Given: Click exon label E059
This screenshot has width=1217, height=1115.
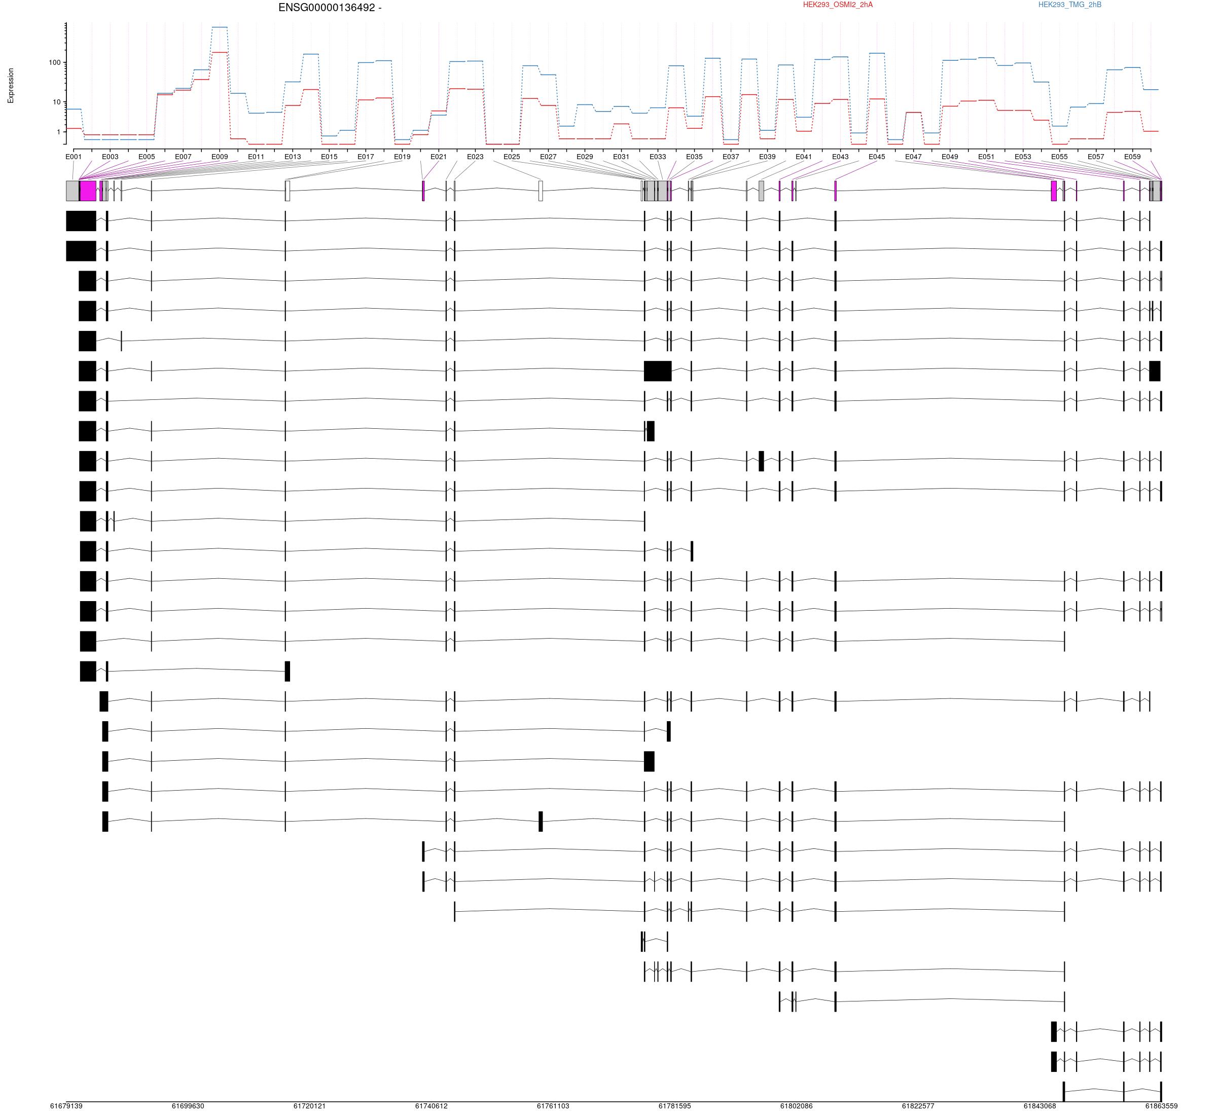Looking at the screenshot, I should pos(1132,157).
